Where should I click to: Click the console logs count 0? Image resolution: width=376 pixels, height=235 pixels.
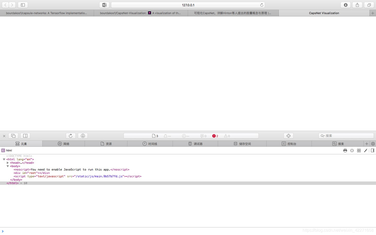pos(203,136)
